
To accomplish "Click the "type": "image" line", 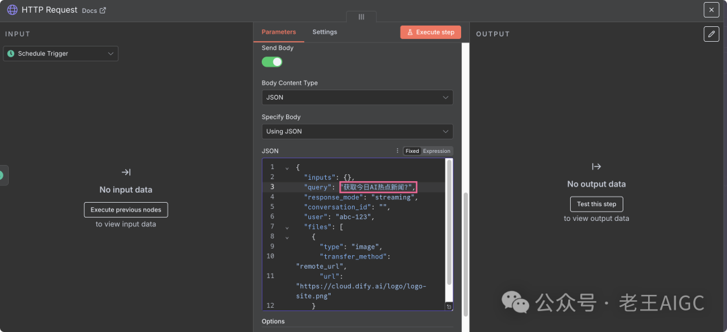I will [x=351, y=246].
